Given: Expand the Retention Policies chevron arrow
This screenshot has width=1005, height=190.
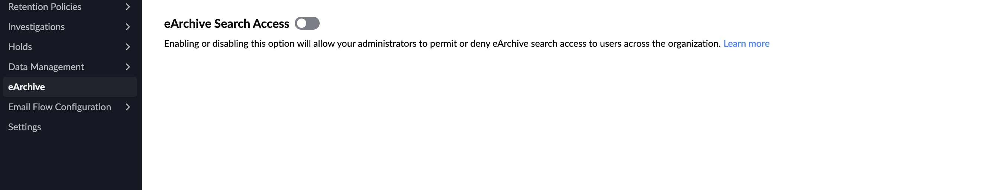Looking at the screenshot, I should click(x=127, y=7).
